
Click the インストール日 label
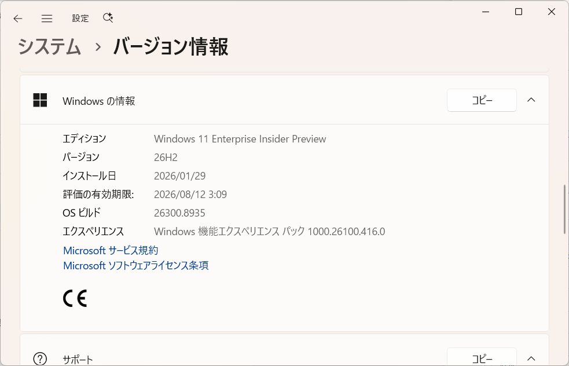pyautogui.click(x=89, y=176)
